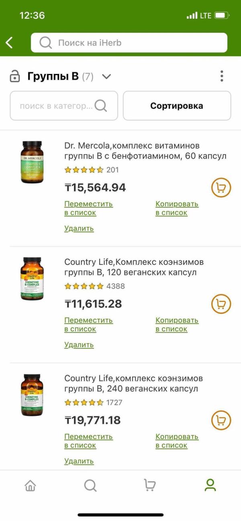Add Dr. Mercola vitamin B to cart

221,188
